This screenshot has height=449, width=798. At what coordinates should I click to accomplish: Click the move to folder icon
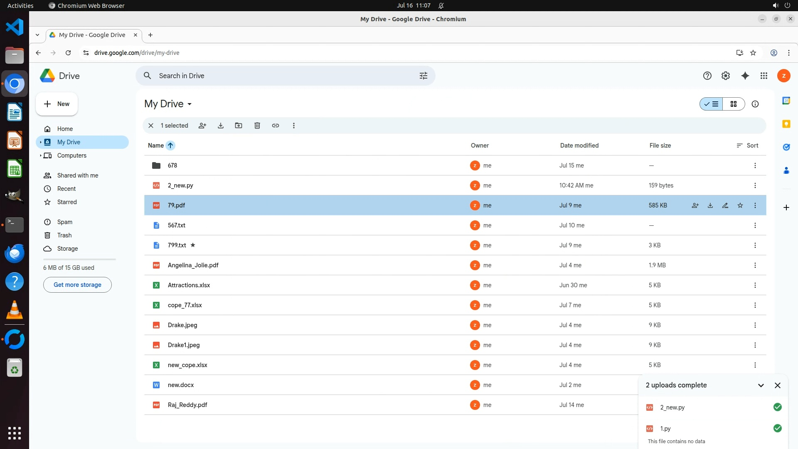point(239,126)
